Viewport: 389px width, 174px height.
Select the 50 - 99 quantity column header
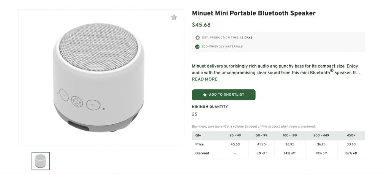coord(262,136)
